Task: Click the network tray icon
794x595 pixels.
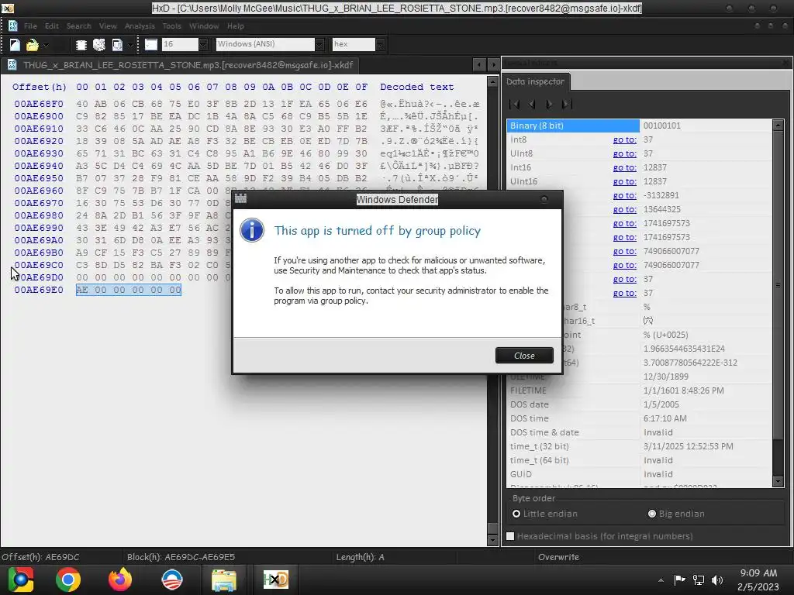Action: tap(699, 580)
